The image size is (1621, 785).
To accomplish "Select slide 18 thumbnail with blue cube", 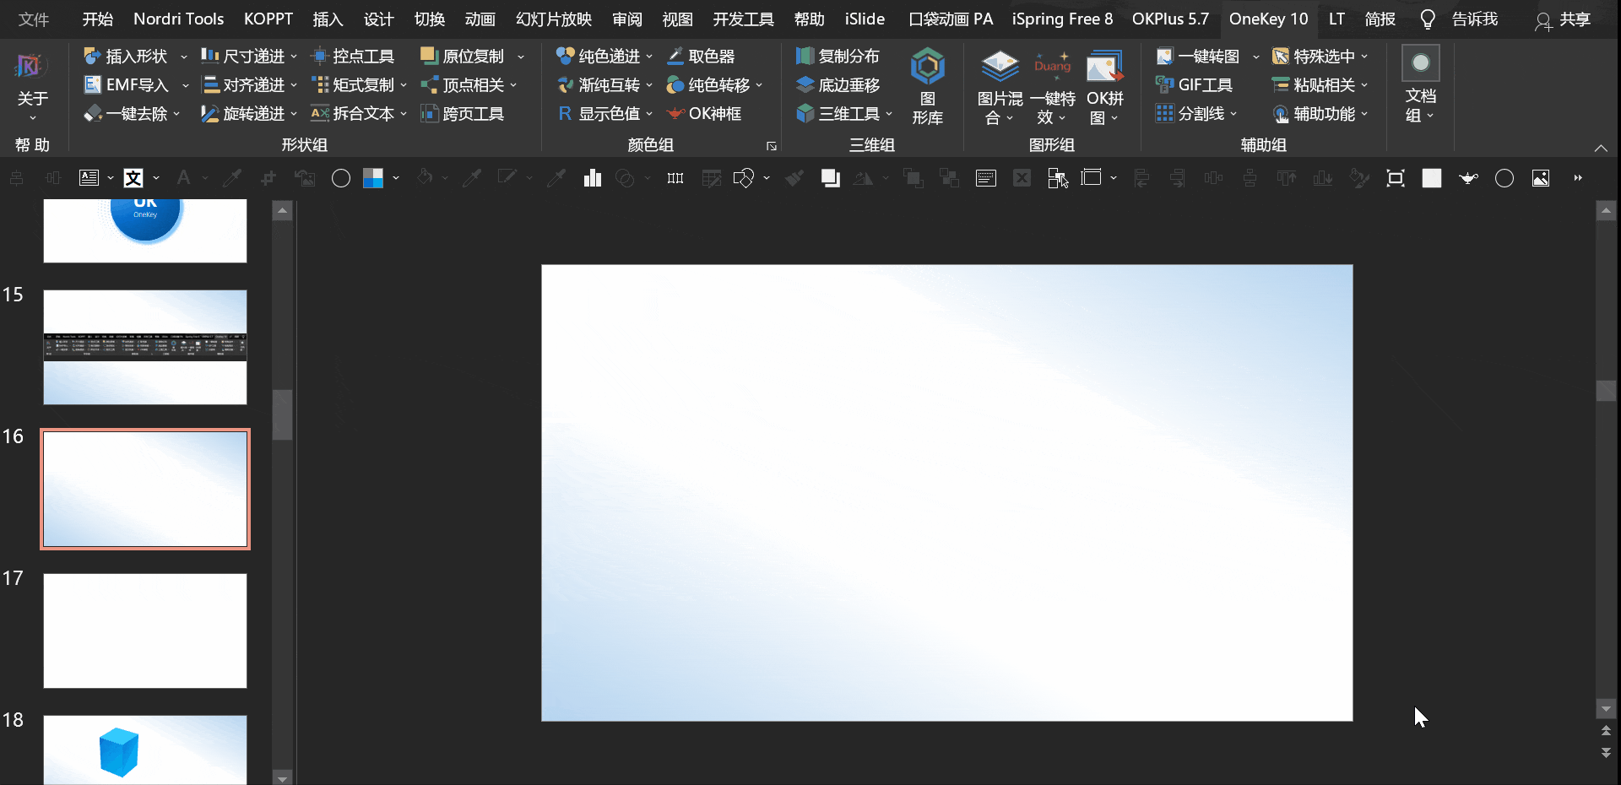I will point(145,750).
